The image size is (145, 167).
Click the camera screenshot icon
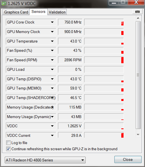click(137, 11)
